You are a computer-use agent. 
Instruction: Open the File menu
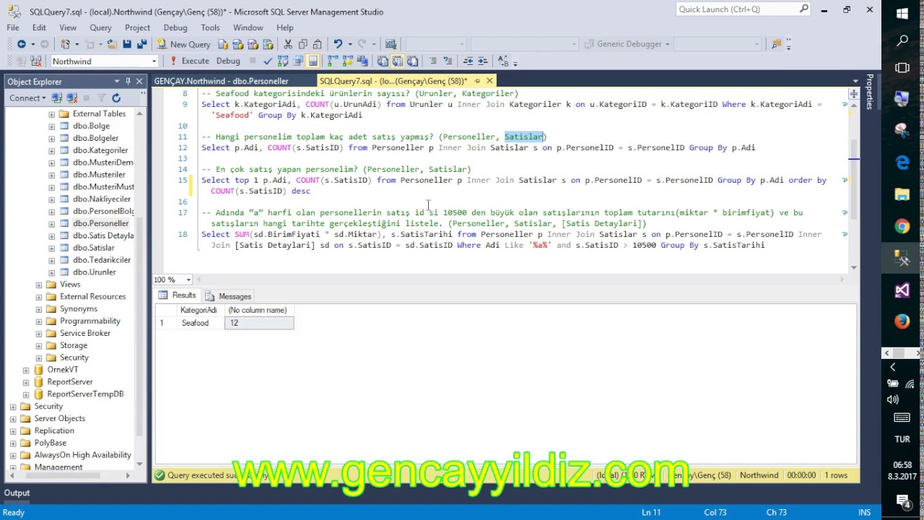(x=13, y=27)
